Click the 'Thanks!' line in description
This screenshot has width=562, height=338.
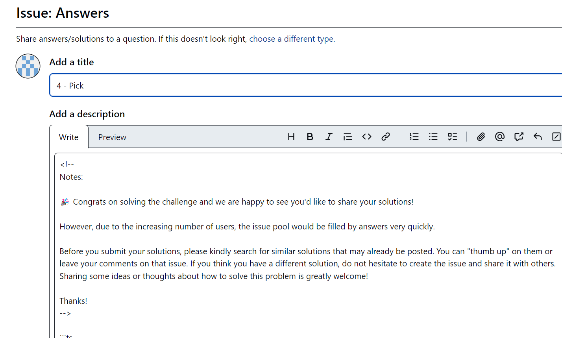pos(73,301)
